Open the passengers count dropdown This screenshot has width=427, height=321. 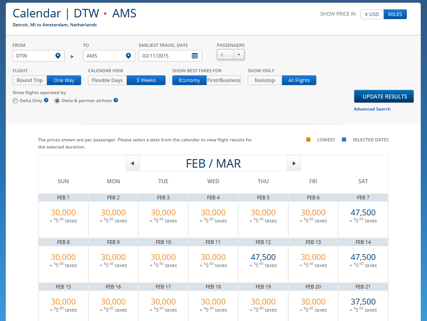(x=239, y=54)
